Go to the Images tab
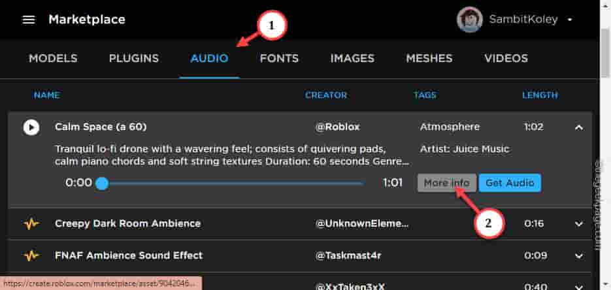 point(352,58)
